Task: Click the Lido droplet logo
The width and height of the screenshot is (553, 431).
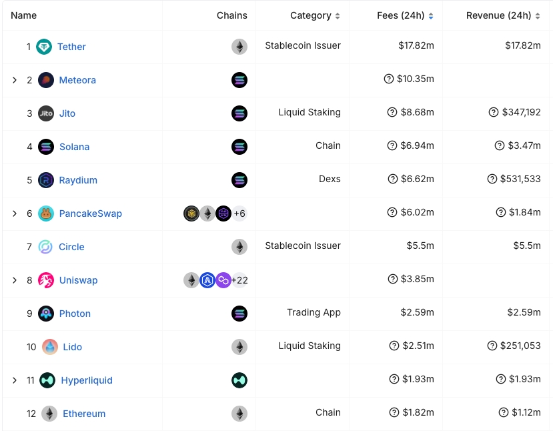Action: (50, 347)
